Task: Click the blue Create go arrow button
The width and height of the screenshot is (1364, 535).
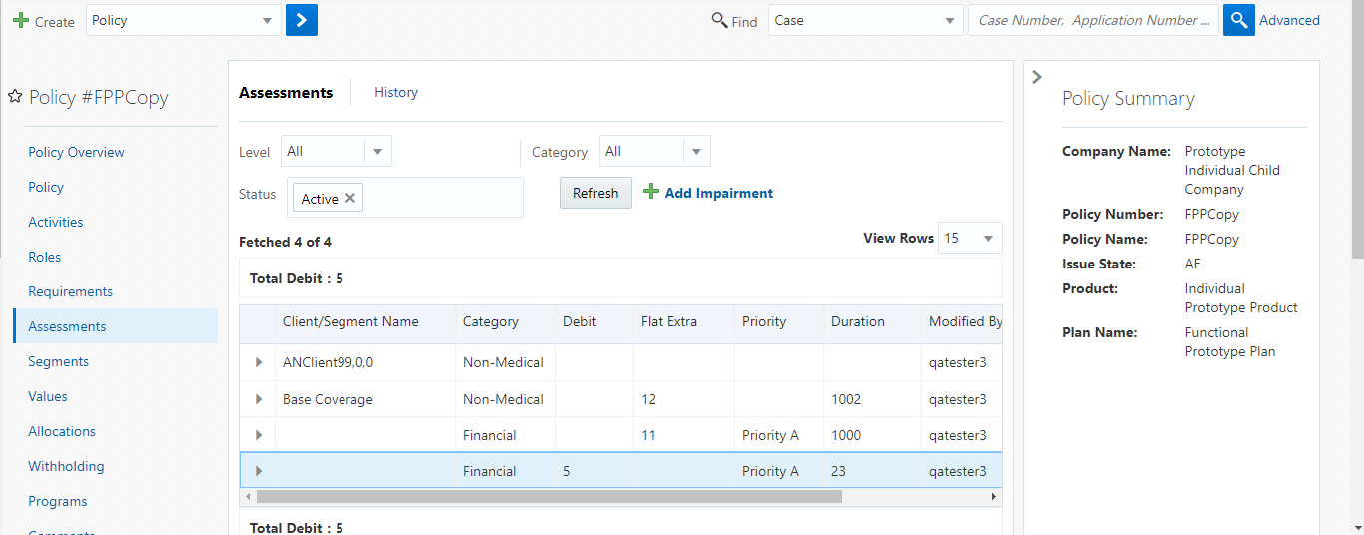Action: 301,20
